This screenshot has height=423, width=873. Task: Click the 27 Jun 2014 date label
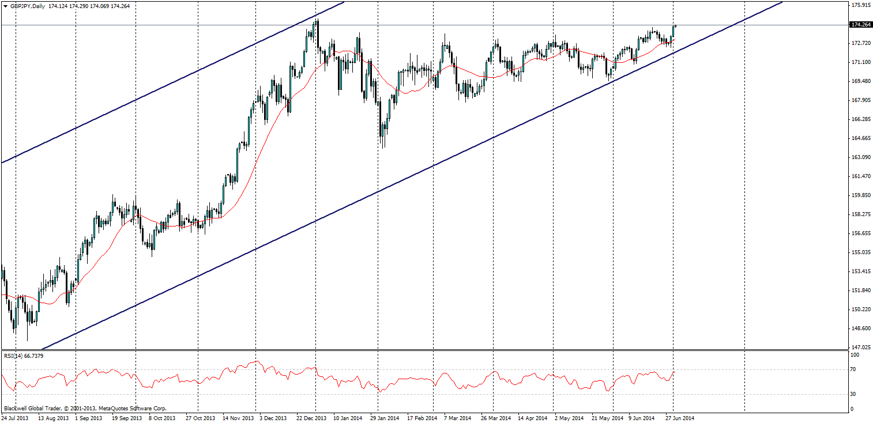(680, 419)
